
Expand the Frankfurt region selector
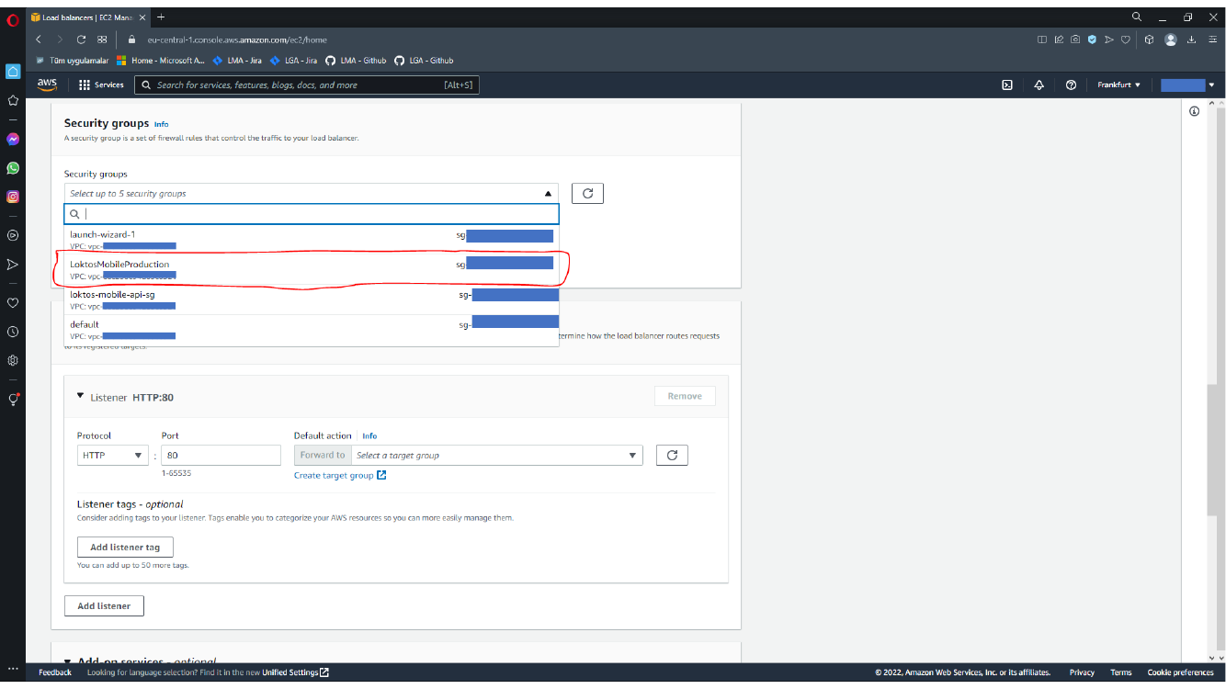[1118, 85]
